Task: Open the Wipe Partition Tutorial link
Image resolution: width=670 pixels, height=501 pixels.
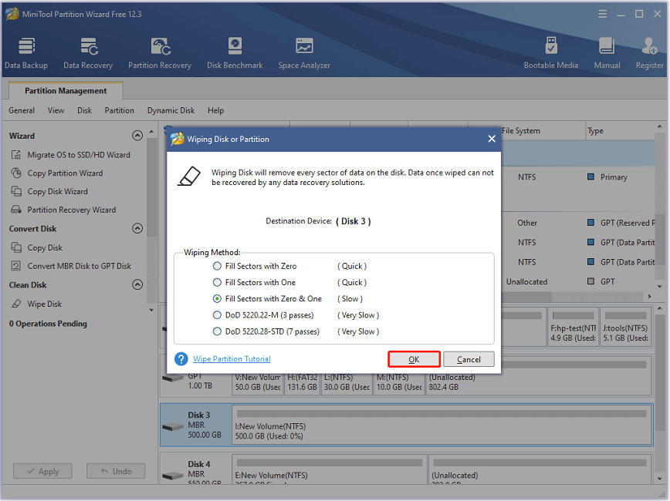Action: click(232, 359)
